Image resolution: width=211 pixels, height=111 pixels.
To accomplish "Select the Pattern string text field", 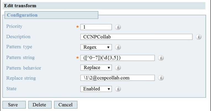I will (x=117, y=58).
